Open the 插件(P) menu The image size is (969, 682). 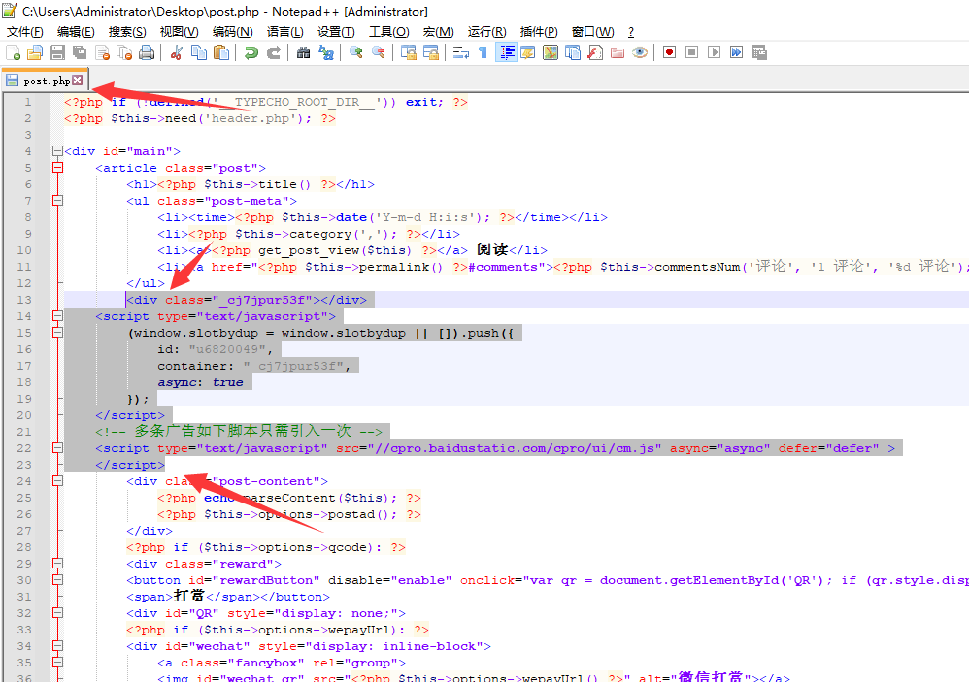(x=539, y=31)
